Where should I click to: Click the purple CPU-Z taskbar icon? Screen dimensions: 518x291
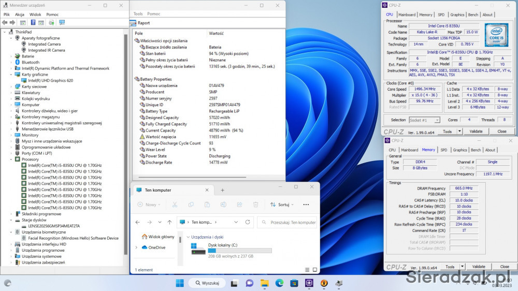click(x=309, y=283)
